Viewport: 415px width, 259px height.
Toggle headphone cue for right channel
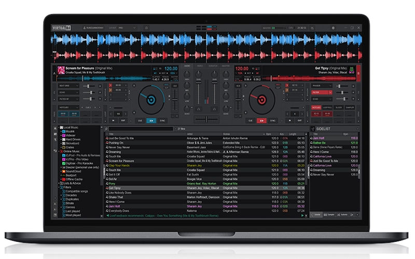214,109
